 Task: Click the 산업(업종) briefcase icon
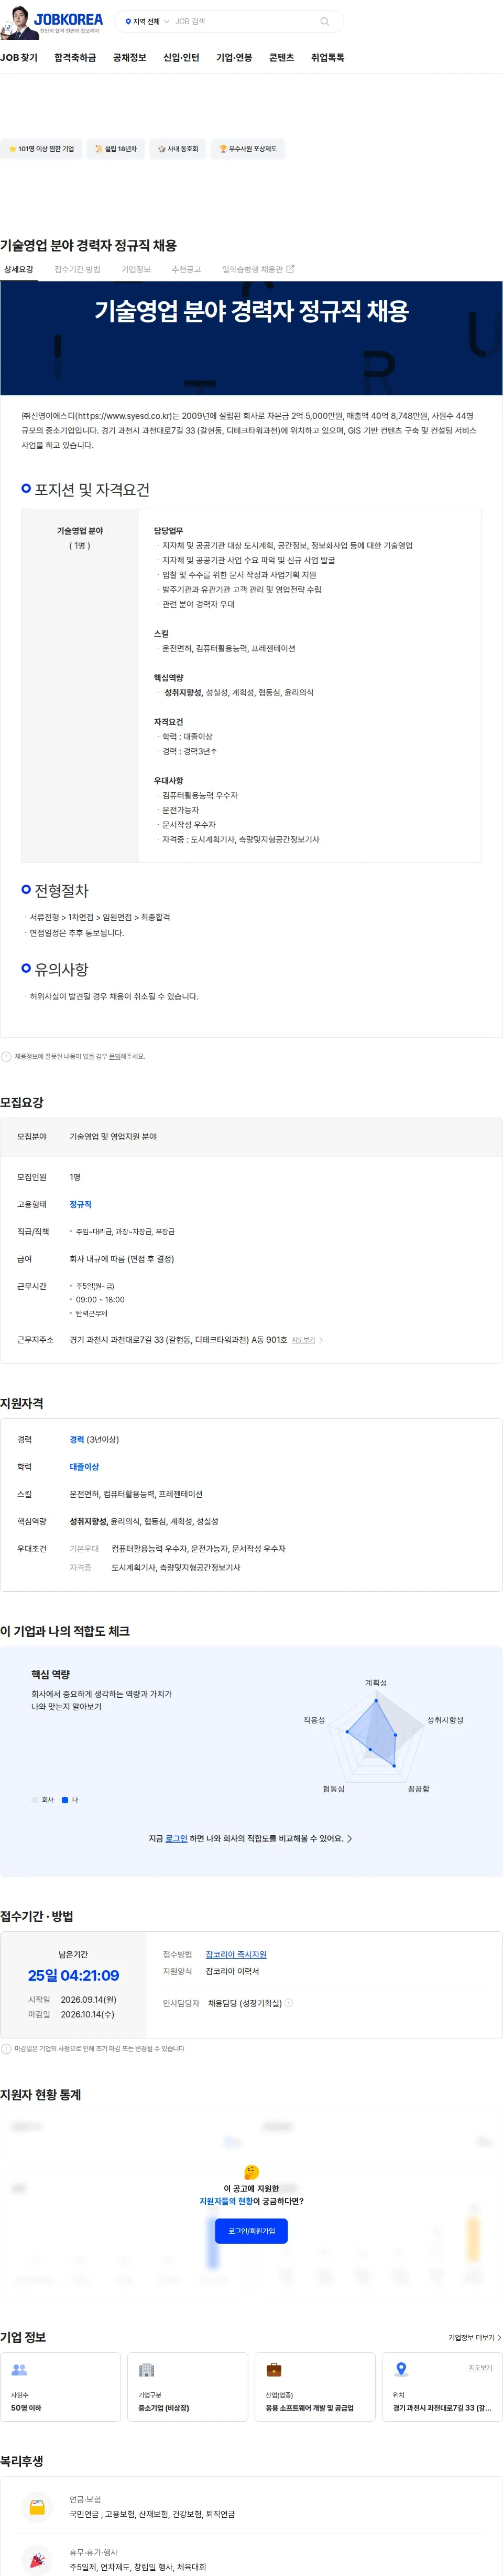274,2369
